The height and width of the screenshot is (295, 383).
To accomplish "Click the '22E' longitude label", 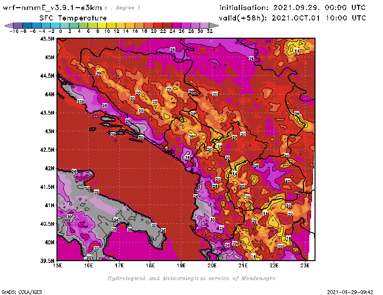I will 274,265.
